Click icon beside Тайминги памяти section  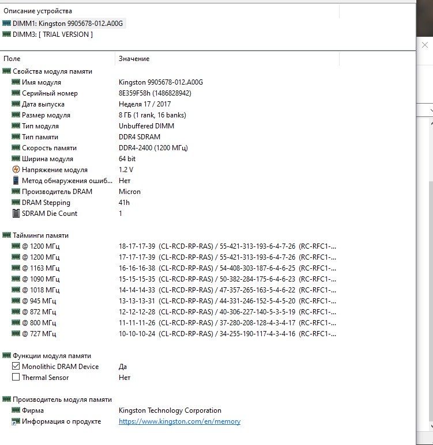[x=6, y=235]
